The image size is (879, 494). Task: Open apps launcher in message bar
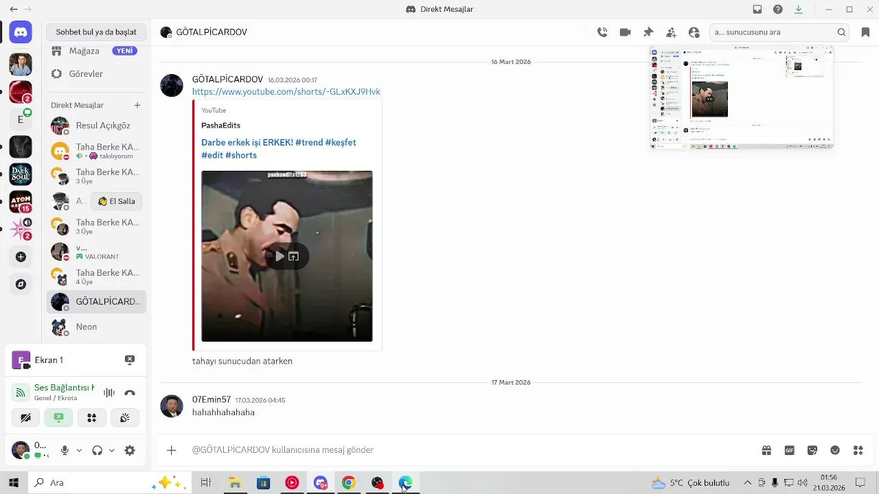point(858,450)
